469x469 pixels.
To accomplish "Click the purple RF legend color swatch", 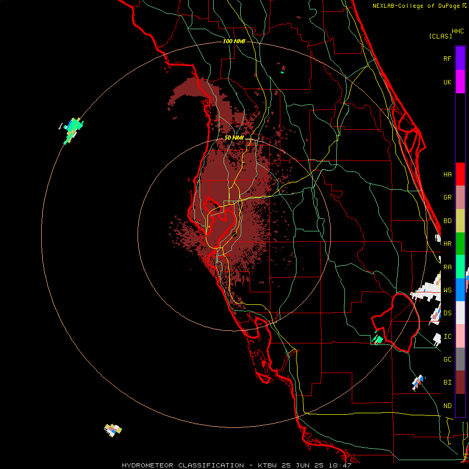I will tap(460, 58).
